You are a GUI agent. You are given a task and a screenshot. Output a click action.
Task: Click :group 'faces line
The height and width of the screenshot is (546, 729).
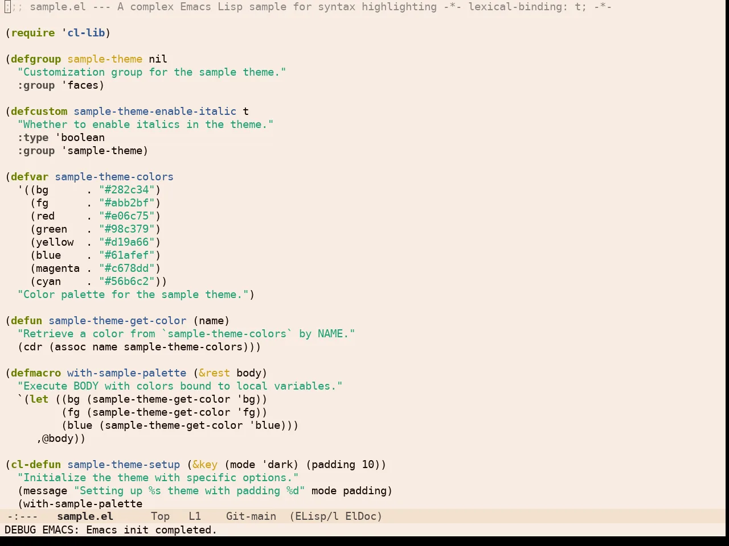(x=61, y=85)
